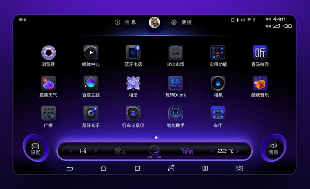Lower temperature below 22°C
The height and width of the screenshot is (189, 310).
[x=212, y=151]
